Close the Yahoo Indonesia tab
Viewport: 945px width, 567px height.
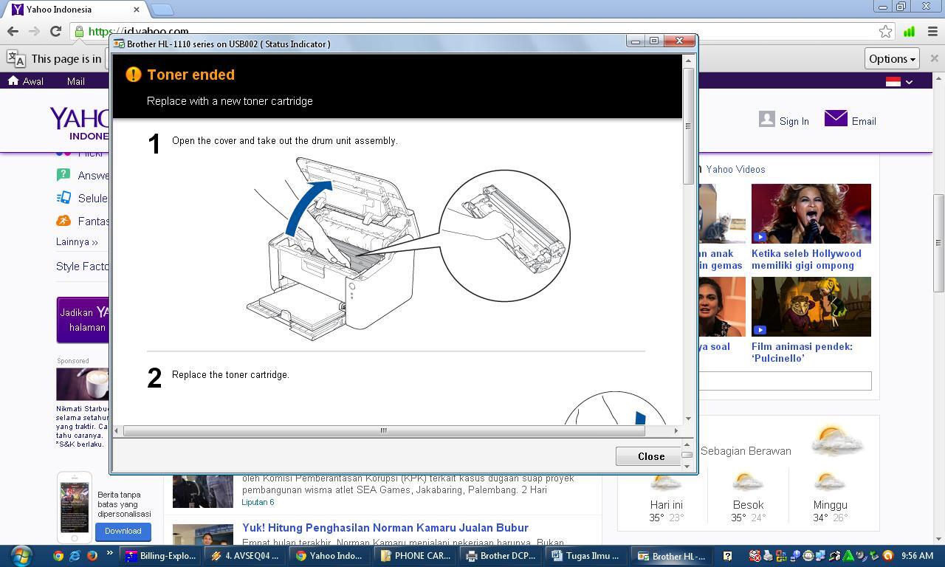click(137, 10)
